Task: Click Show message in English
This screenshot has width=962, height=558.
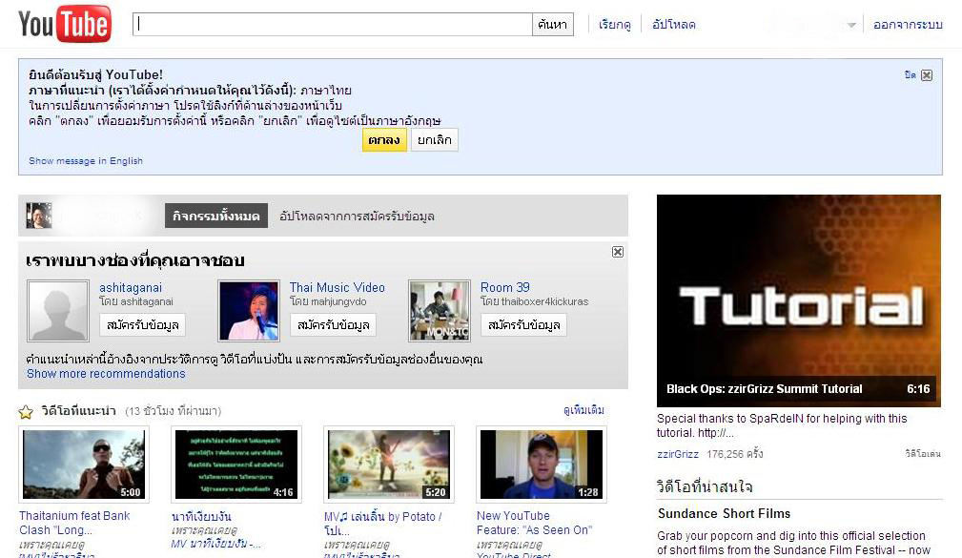Action: pos(86,161)
